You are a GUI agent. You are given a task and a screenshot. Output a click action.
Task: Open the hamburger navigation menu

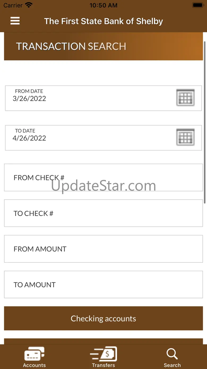tap(15, 21)
